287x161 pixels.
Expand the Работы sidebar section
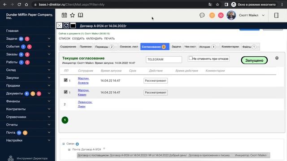(49, 62)
